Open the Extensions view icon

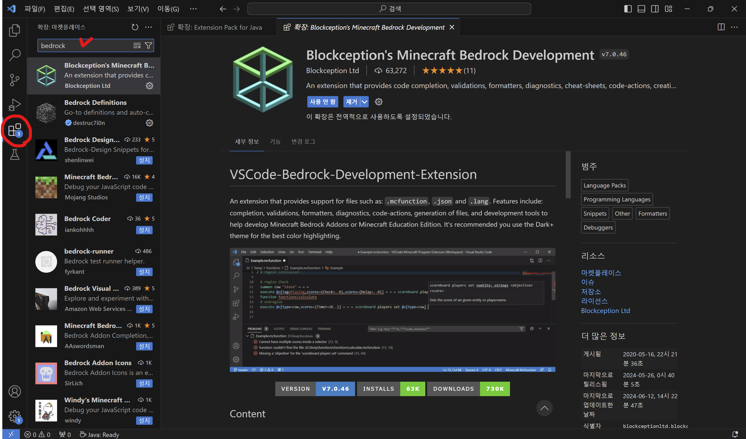pyautogui.click(x=14, y=130)
